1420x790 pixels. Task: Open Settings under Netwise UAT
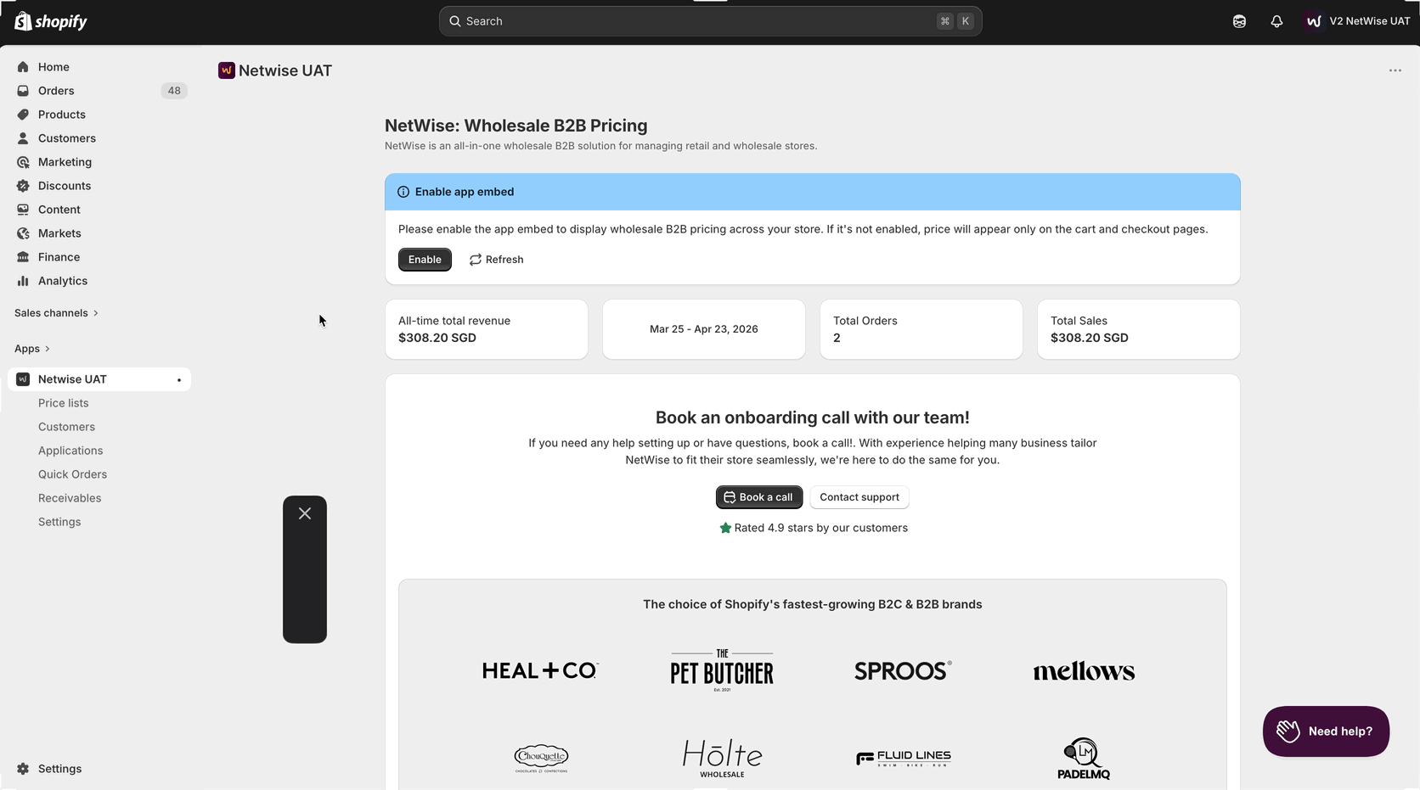click(x=59, y=522)
